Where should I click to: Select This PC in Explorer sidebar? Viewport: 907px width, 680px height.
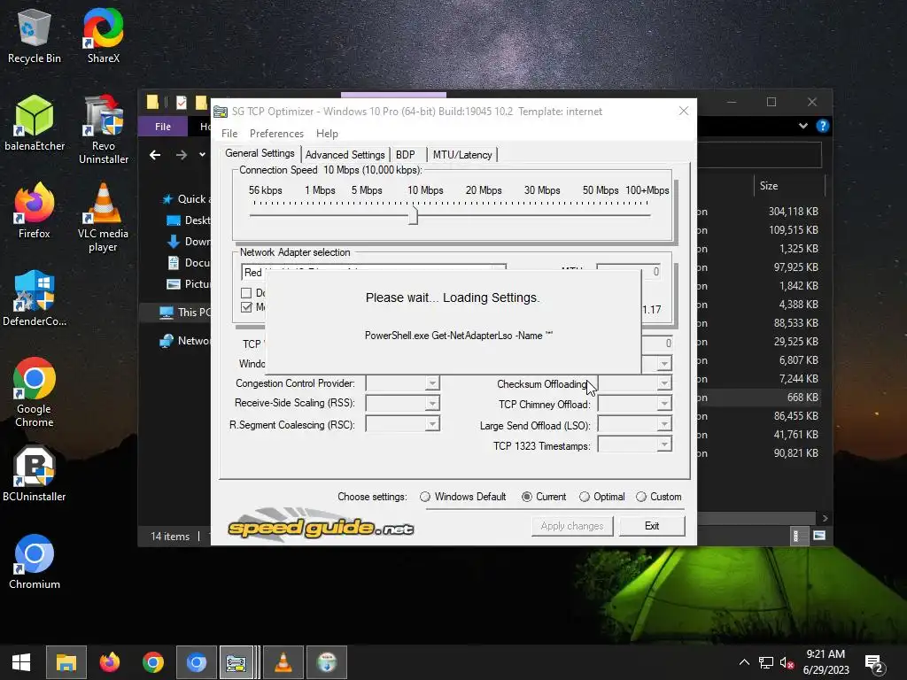pyautogui.click(x=186, y=313)
